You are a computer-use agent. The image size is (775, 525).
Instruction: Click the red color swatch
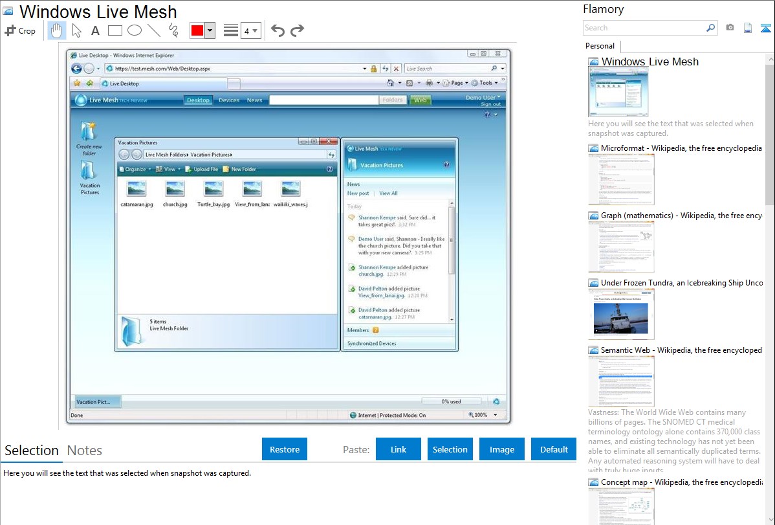(197, 30)
